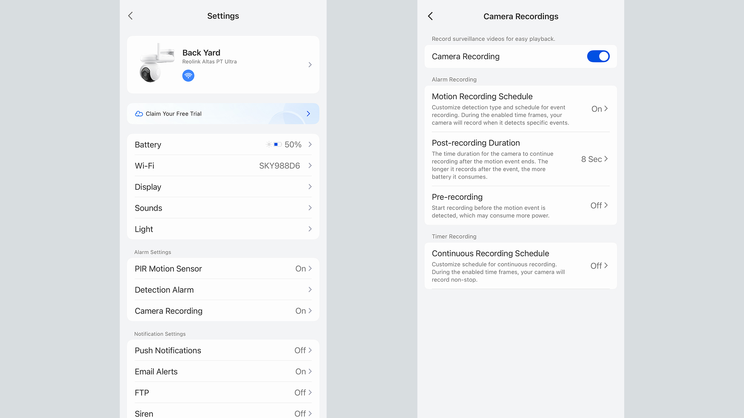Screen dimensions: 744x418
Task: Open Wi-Fi settings for SKY988D6
Action: (x=223, y=166)
